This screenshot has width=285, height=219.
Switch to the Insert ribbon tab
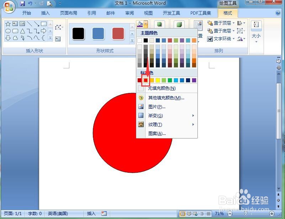(x=45, y=13)
